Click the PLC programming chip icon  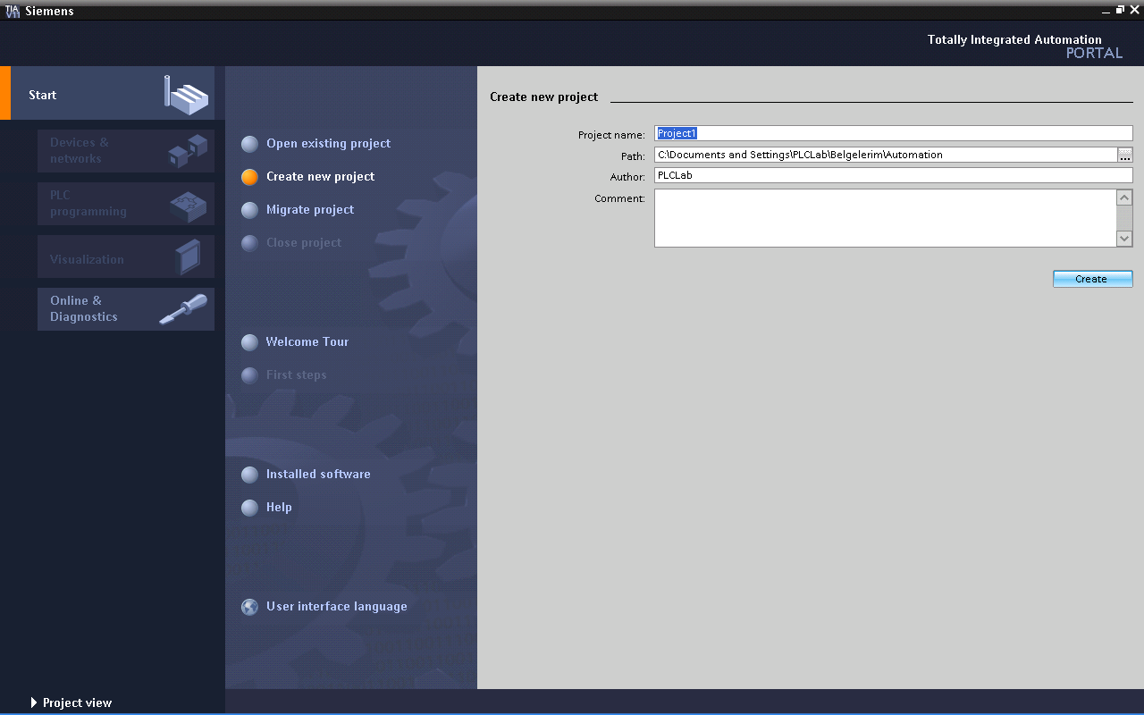click(188, 206)
